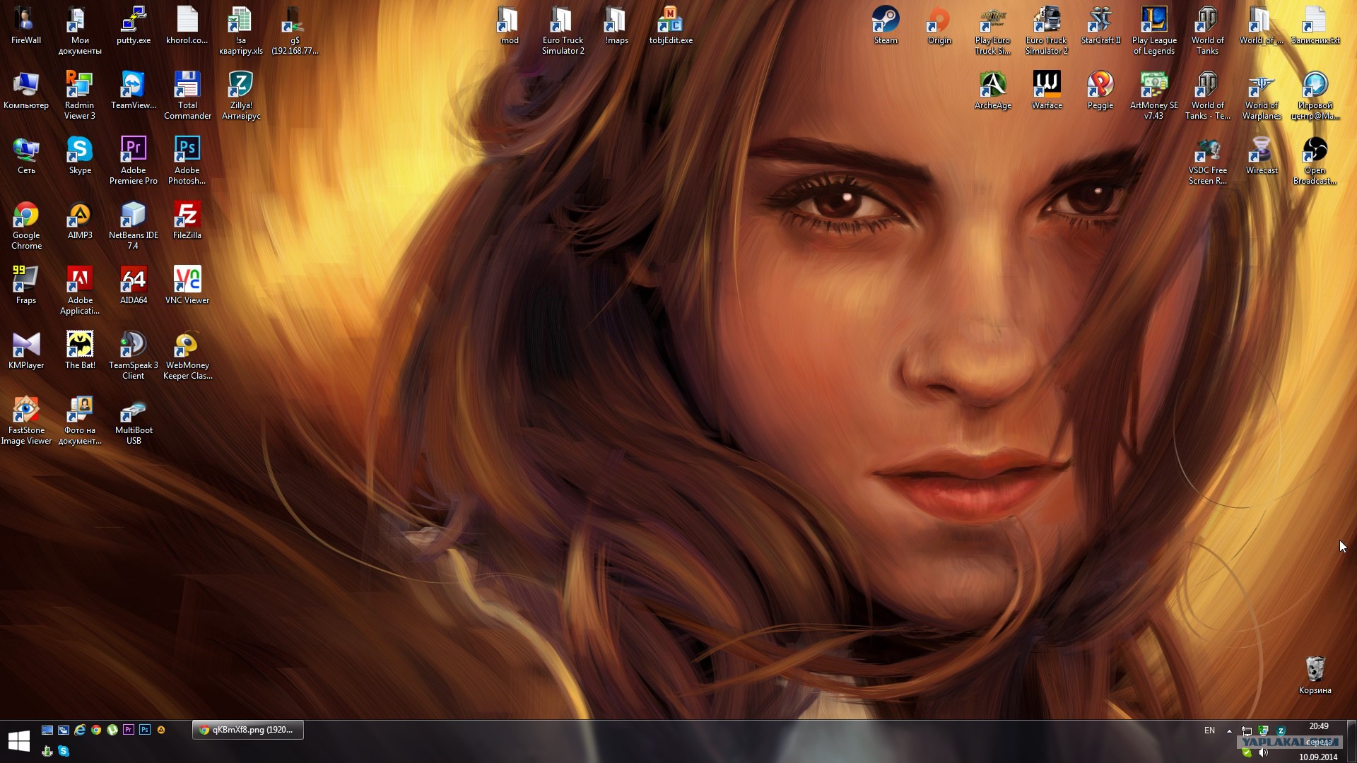Open the AIMP3 desktop icon
1357x763 pixels.
tap(80, 221)
